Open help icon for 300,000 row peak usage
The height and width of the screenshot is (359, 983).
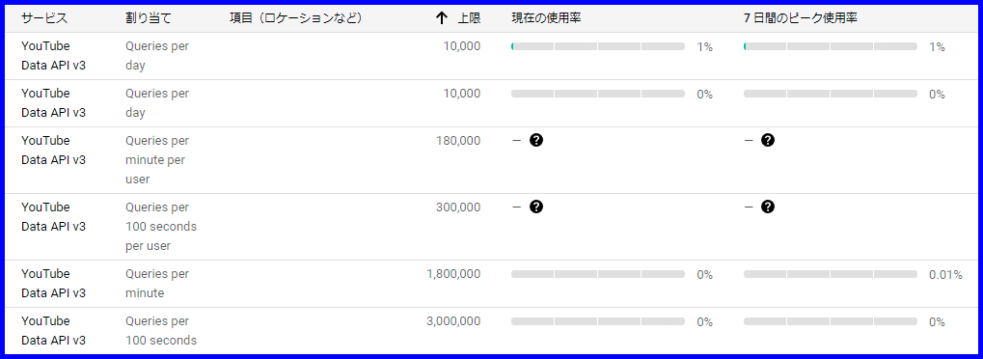[768, 207]
